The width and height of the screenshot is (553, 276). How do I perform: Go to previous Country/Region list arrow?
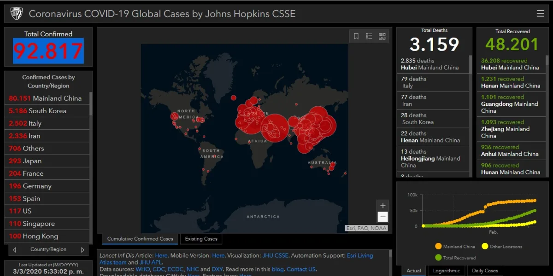[x=15, y=250]
